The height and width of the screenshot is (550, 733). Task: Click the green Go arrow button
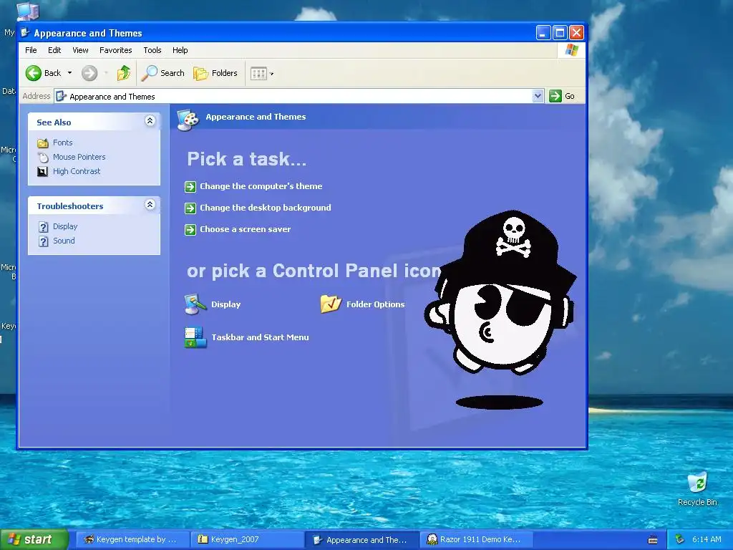click(555, 96)
